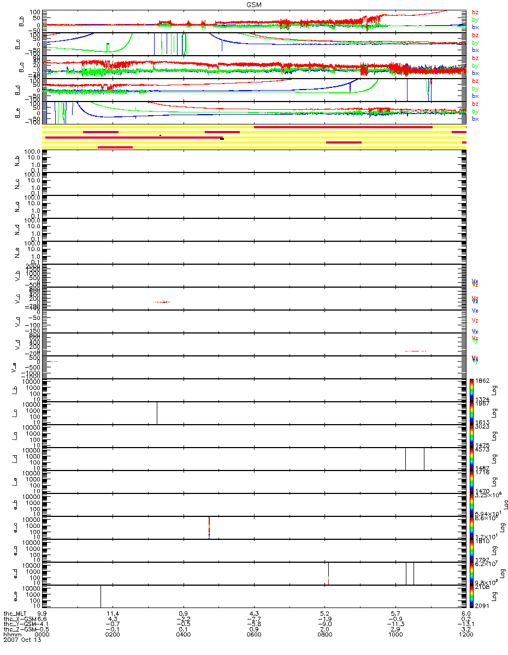
Task: Click the V_a velocity panel label
Action: pyautogui.click(x=16, y=321)
